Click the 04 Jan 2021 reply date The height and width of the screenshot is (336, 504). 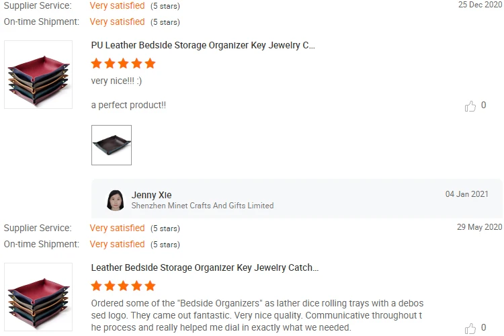click(x=466, y=194)
